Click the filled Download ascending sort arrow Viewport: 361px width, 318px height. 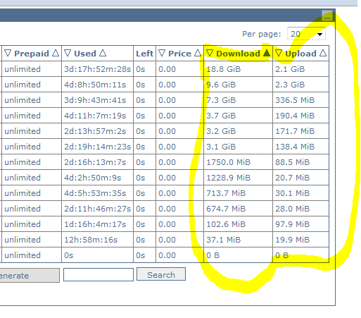tap(267, 53)
